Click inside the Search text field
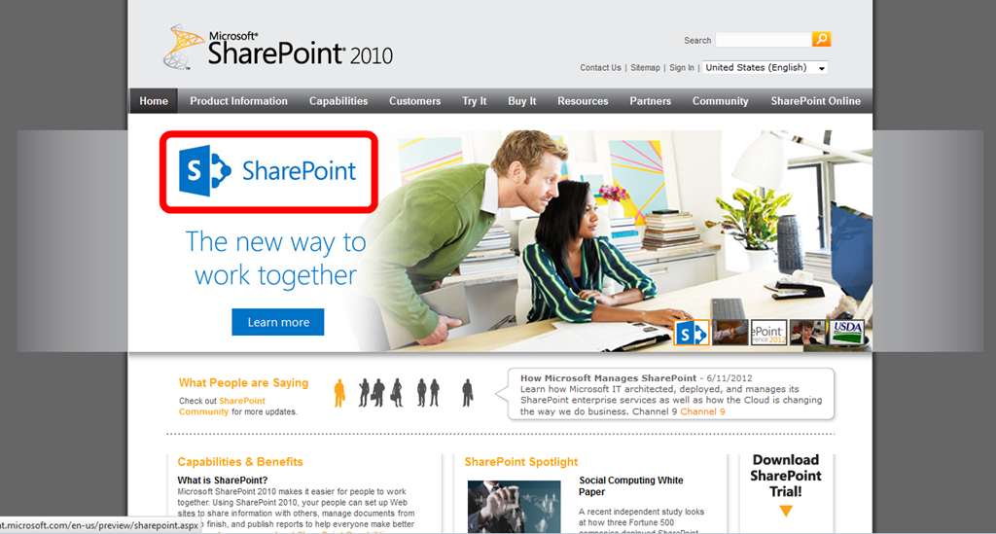Image resolution: width=996 pixels, height=534 pixels. [764, 39]
